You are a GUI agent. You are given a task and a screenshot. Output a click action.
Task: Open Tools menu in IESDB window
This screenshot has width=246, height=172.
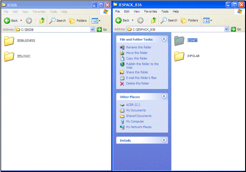53,12
